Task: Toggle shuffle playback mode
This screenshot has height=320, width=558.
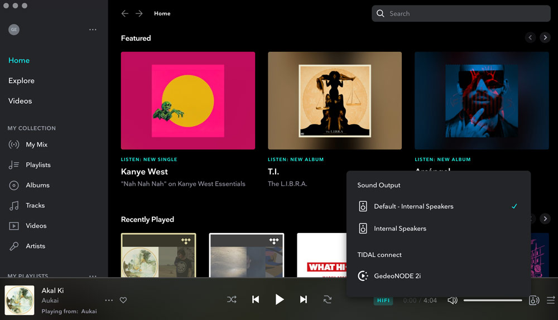Action: (x=232, y=300)
